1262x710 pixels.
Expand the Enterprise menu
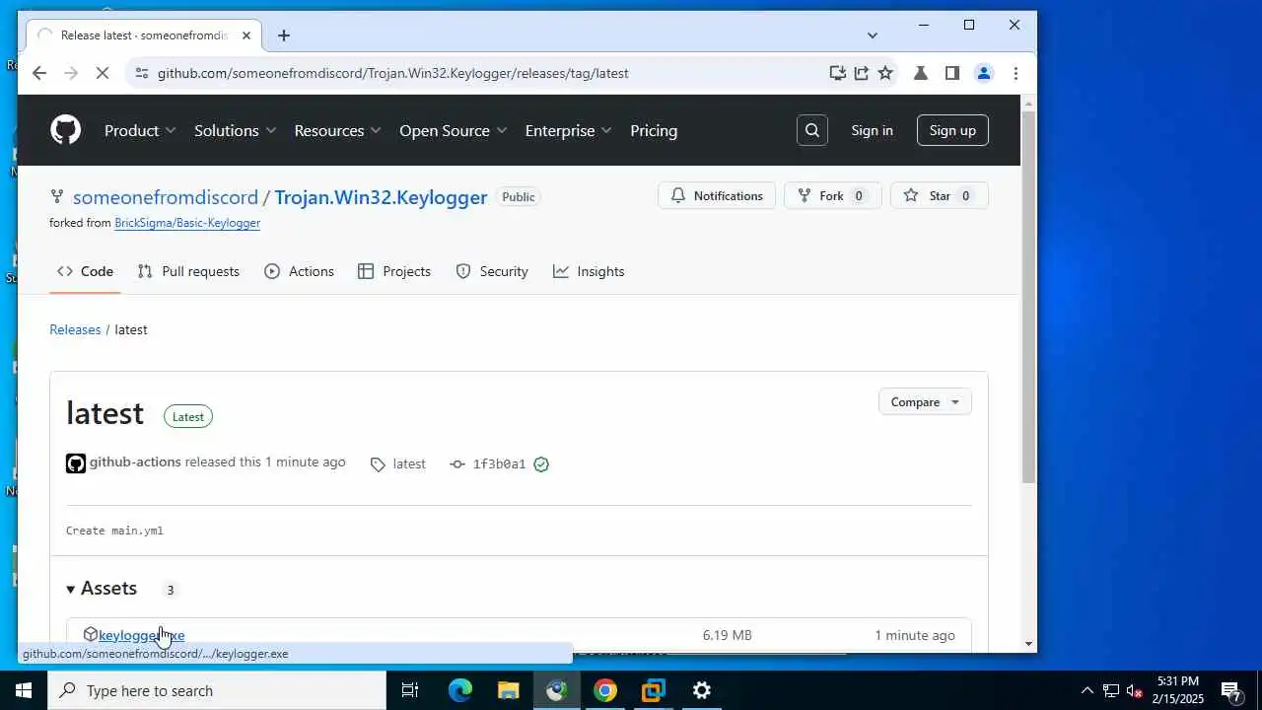point(568,130)
